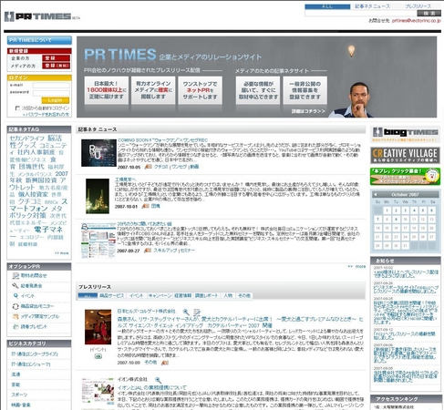
Task: Click the e-mail input field
Action: pyautogui.click(x=51, y=86)
